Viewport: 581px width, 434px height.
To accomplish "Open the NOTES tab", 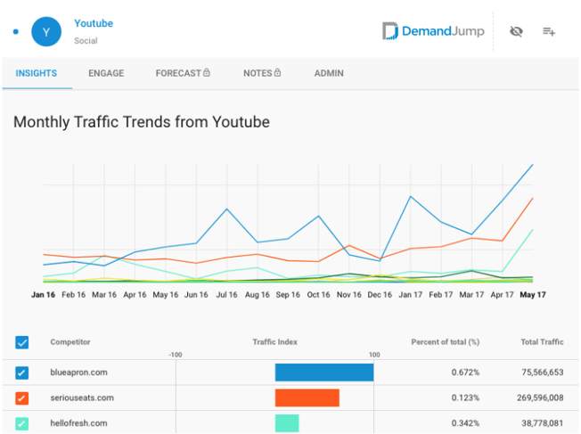I will [x=262, y=73].
